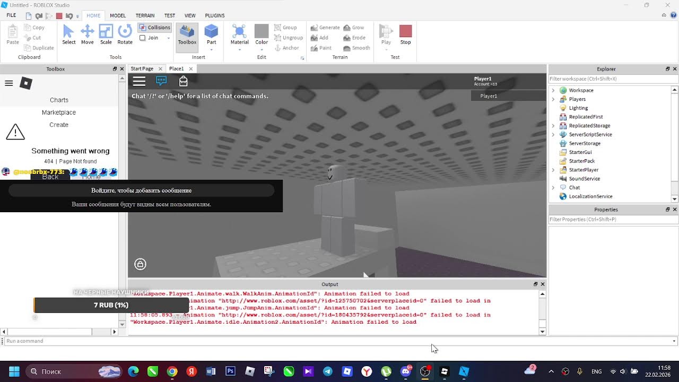This screenshot has height=382, width=679.
Task: Click the Erode terrain tool
Action: click(354, 38)
